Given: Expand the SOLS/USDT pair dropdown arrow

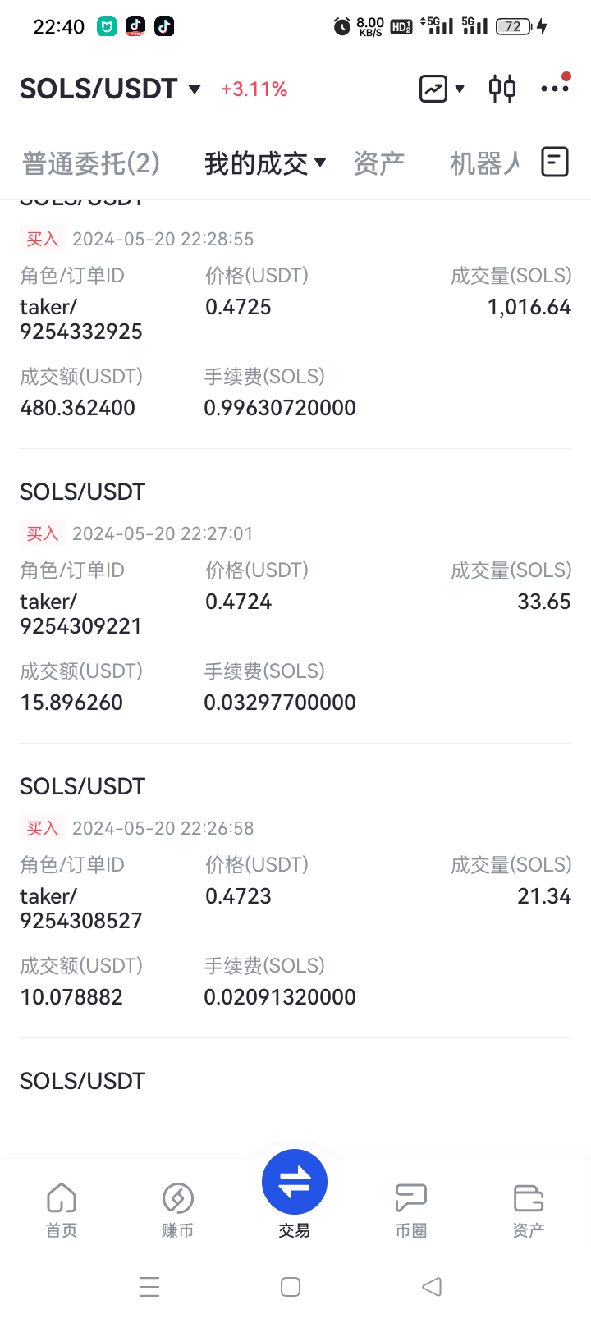Looking at the screenshot, I should [195, 89].
